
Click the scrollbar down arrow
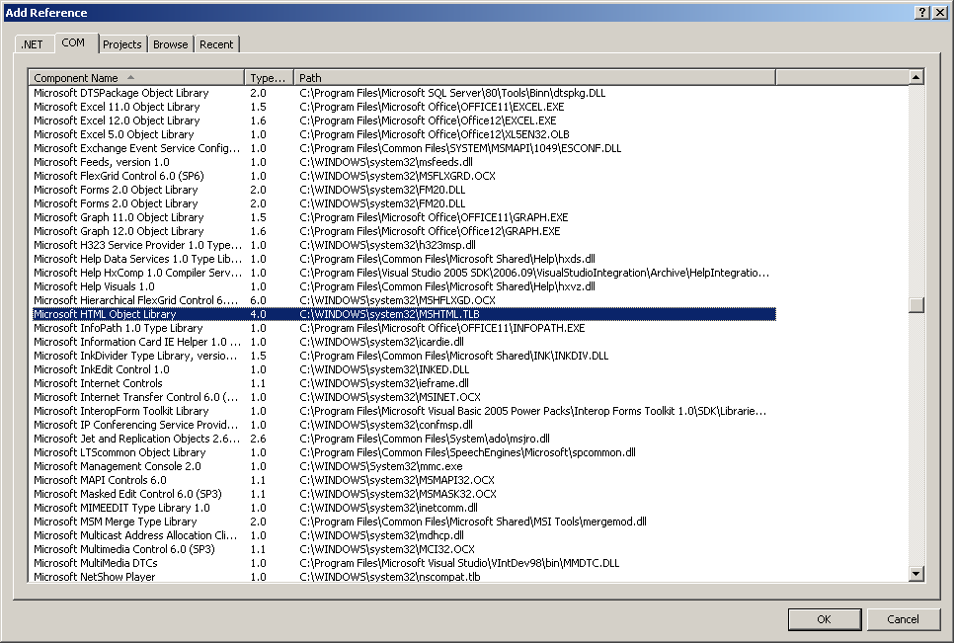(x=916, y=573)
